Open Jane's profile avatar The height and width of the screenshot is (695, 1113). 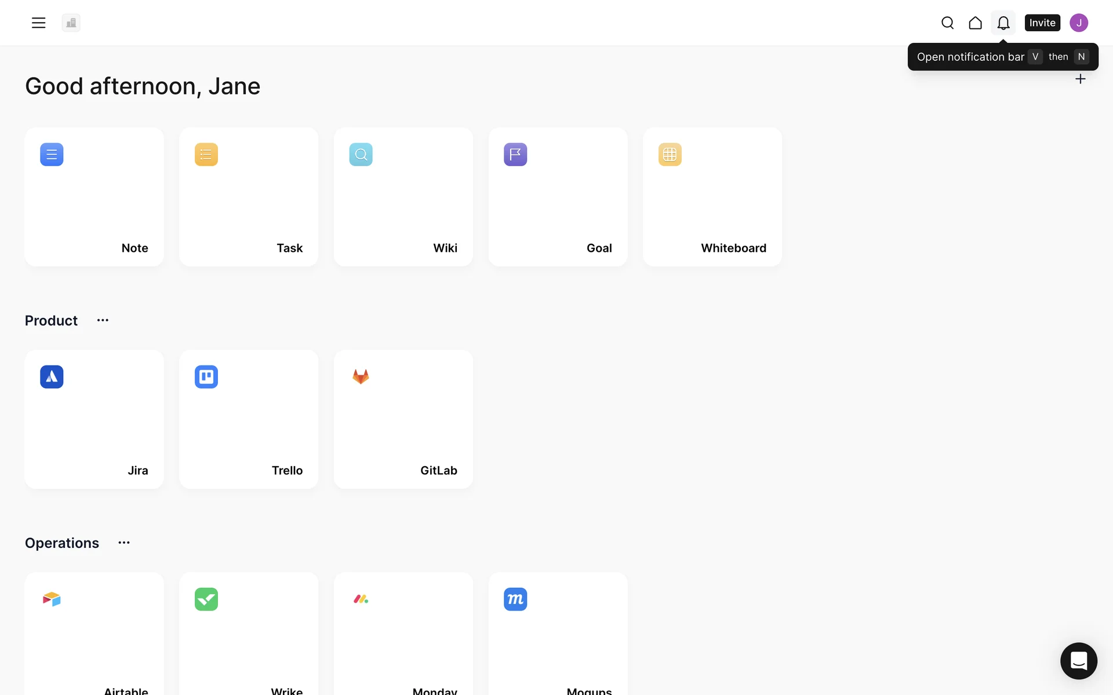[x=1078, y=23]
